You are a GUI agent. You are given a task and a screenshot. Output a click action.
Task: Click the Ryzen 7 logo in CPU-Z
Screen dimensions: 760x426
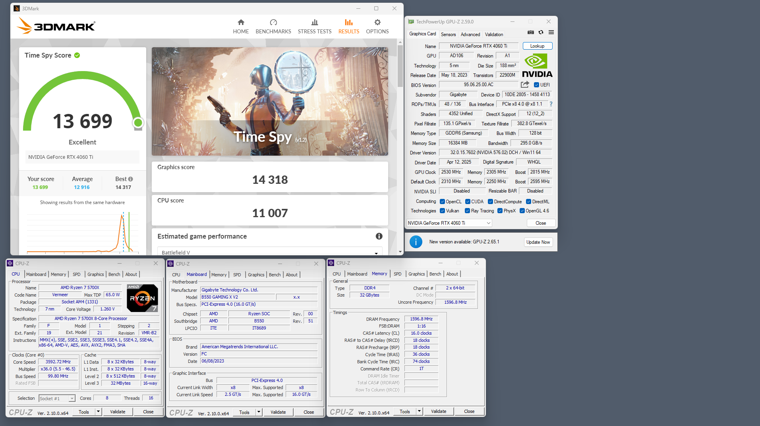(x=142, y=298)
